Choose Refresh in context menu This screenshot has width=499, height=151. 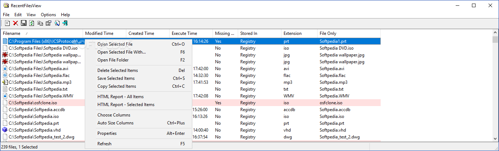pos(138,144)
